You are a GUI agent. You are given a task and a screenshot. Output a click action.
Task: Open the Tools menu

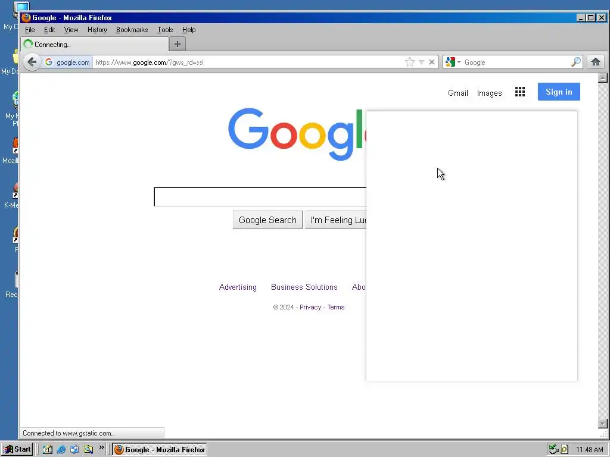(x=165, y=30)
